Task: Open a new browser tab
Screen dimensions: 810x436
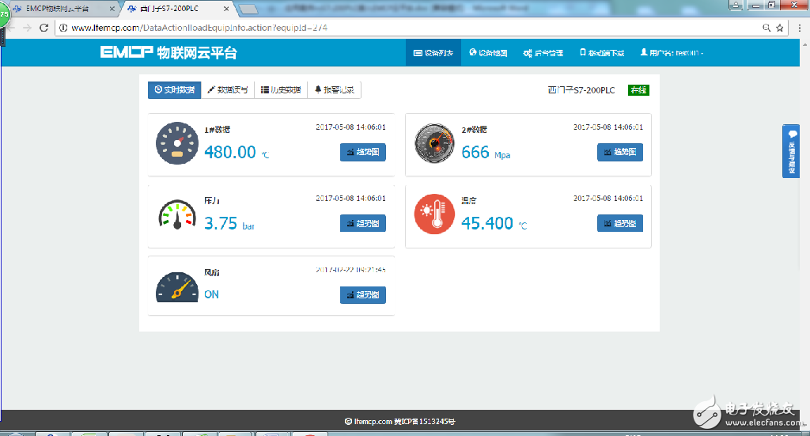Action: click(248, 9)
